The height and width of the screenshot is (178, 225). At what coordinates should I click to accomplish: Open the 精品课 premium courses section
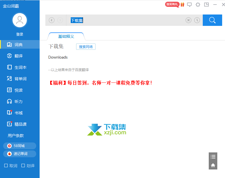tap(20, 124)
